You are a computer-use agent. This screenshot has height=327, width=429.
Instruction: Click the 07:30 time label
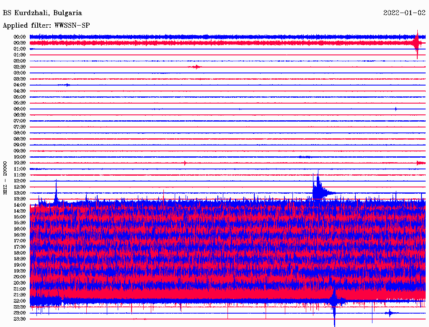pos(20,127)
